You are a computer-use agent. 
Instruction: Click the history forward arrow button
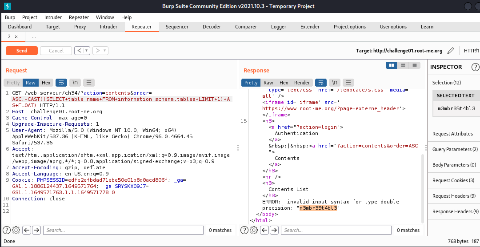[98, 51]
